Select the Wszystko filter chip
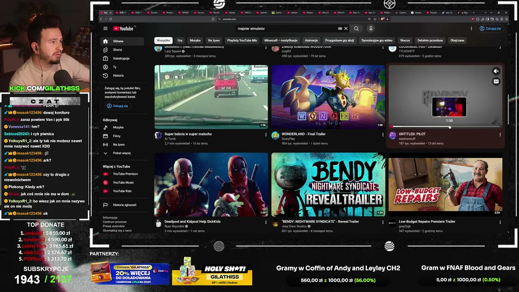The height and width of the screenshot is (292, 519). click(x=163, y=41)
